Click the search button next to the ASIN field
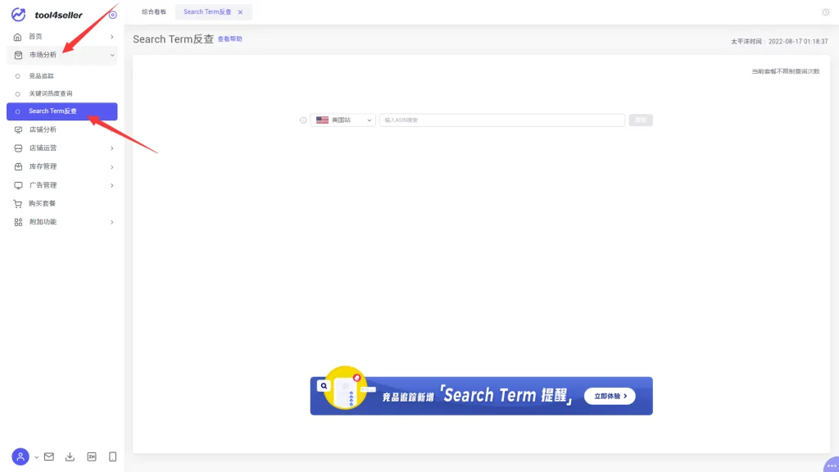 pyautogui.click(x=641, y=120)
